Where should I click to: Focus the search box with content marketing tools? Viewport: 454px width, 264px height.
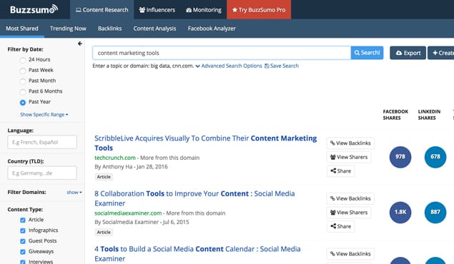coord(222,53)
